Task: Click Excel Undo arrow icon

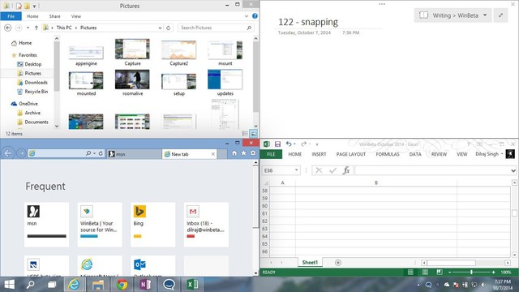Action: 289,144
